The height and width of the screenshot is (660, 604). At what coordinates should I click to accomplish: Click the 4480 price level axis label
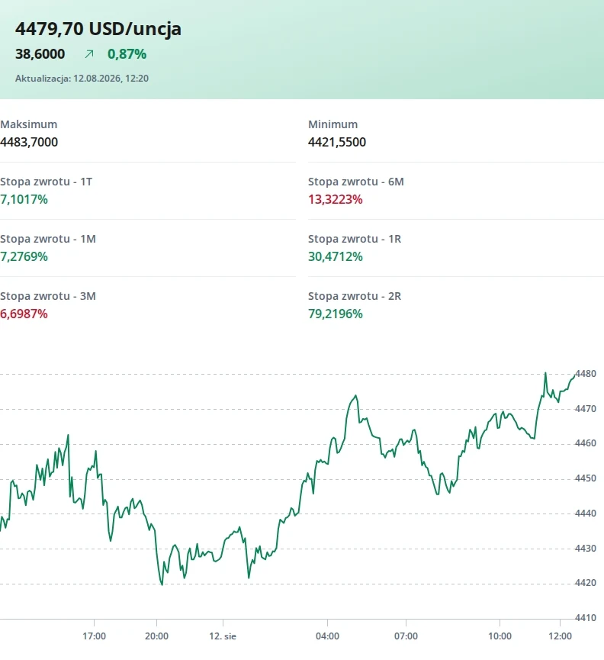[586, 374]
